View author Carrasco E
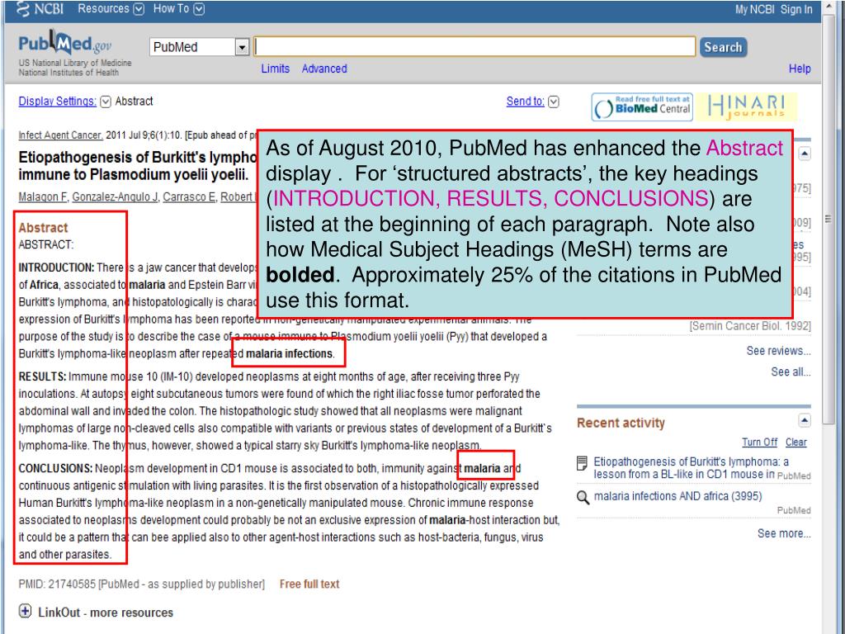The height and width of the screenshot is (634, 845). pos(189,196)
